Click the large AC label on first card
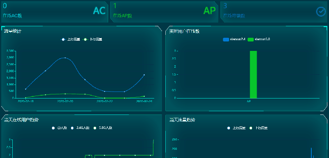 (x=99, y=11)
